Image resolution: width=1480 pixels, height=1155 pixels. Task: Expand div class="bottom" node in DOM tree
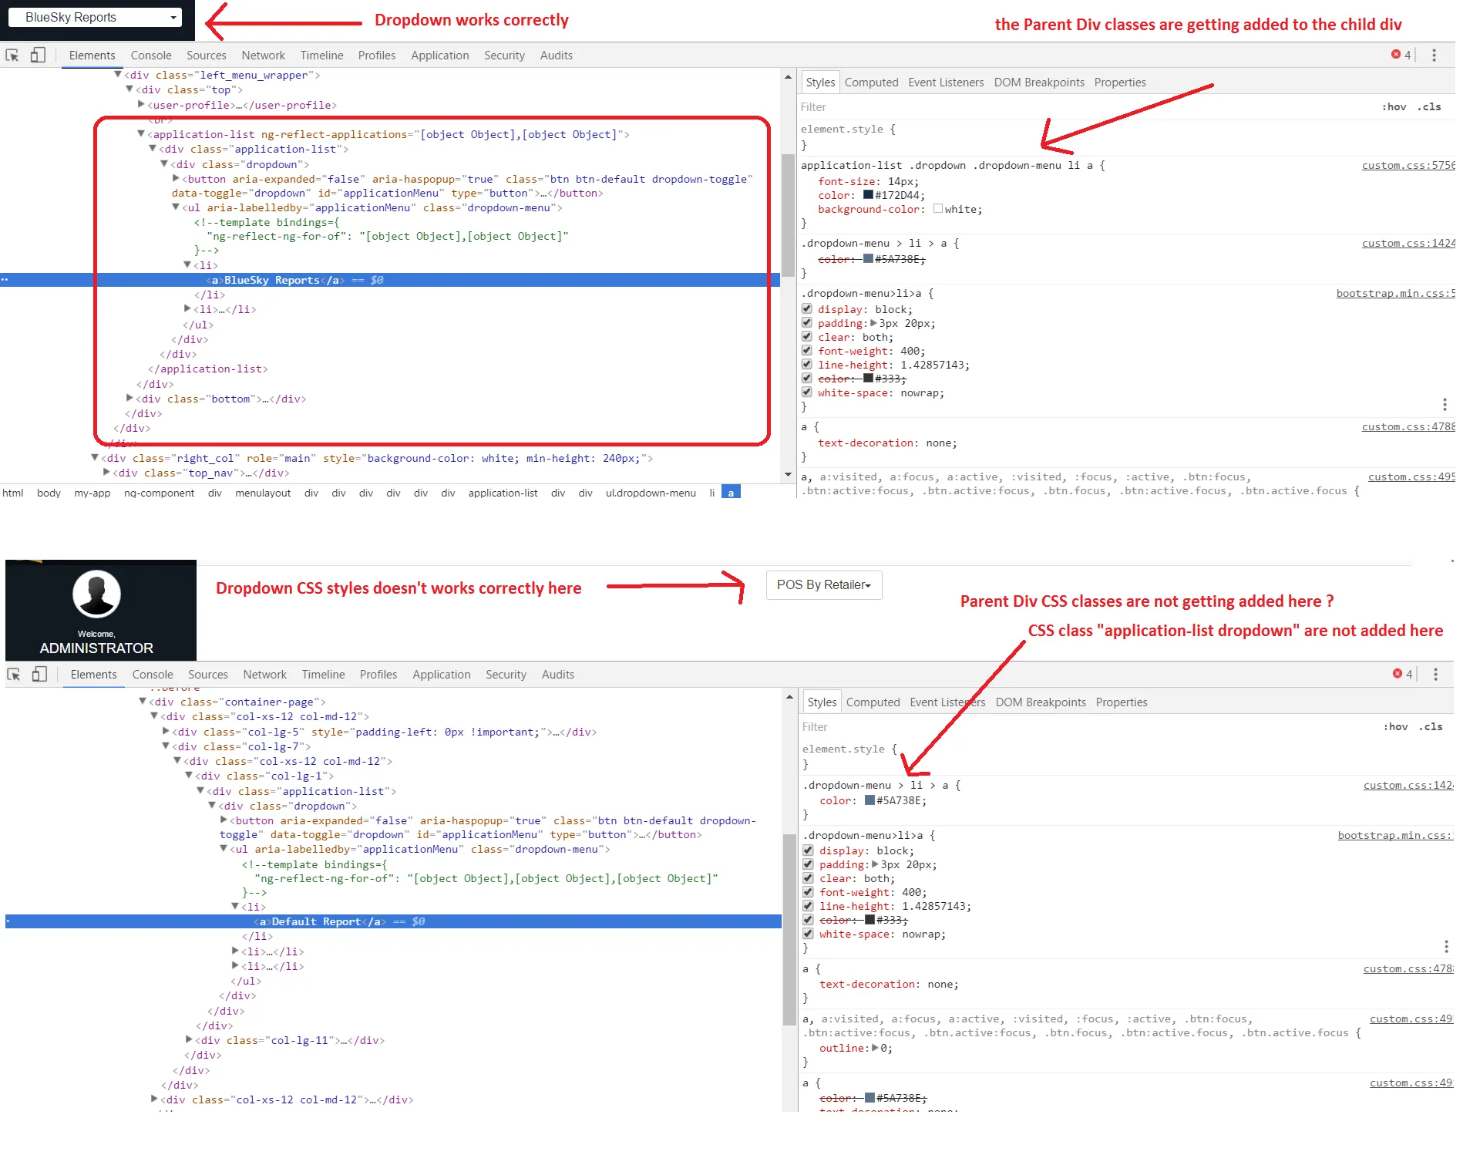coord(130,398)
